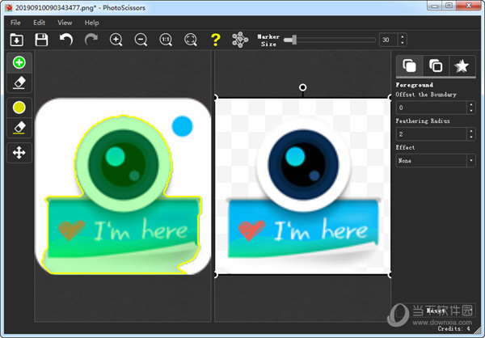The height and width of the screenshot is (338, 485).
Task: Click the bottom-right corner handle of result image
Action: click(x=390, y=274)
